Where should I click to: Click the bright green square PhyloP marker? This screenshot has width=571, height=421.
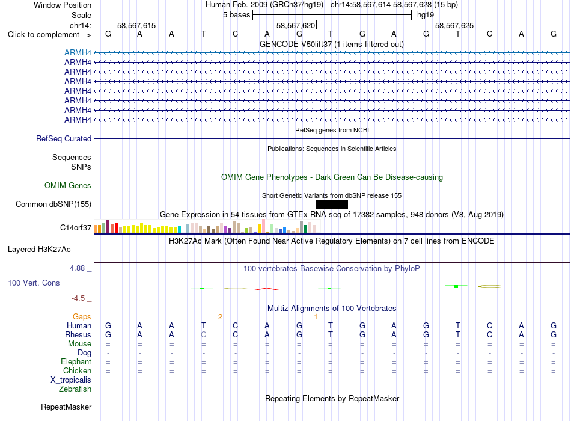pyautogui.click(x=456, y=286)
